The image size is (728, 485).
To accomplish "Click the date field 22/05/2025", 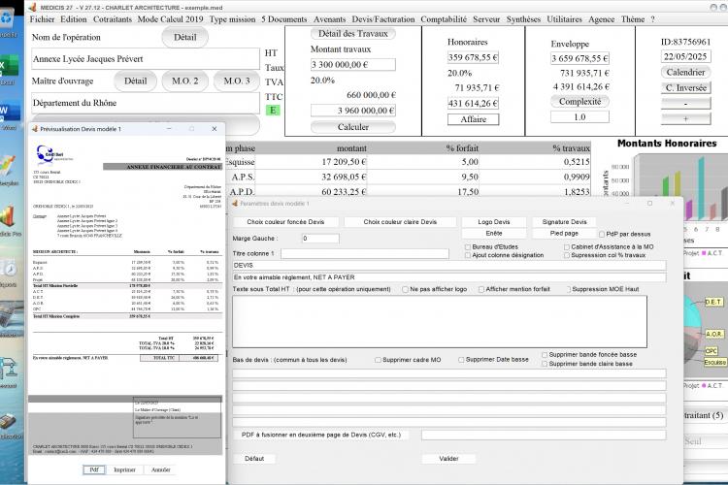I will [x=685, y=56].
